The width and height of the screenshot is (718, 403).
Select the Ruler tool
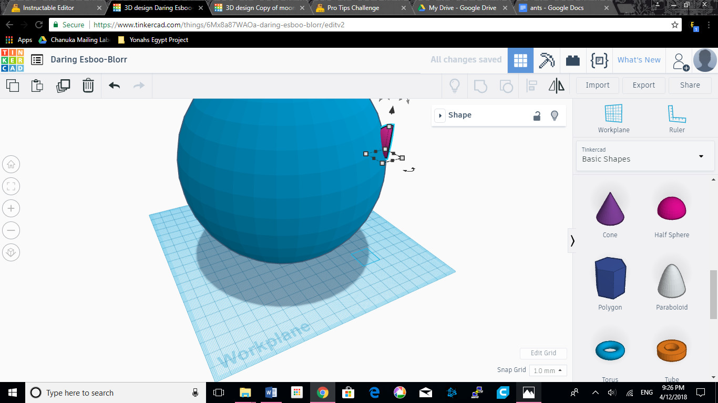pos(677,119)
